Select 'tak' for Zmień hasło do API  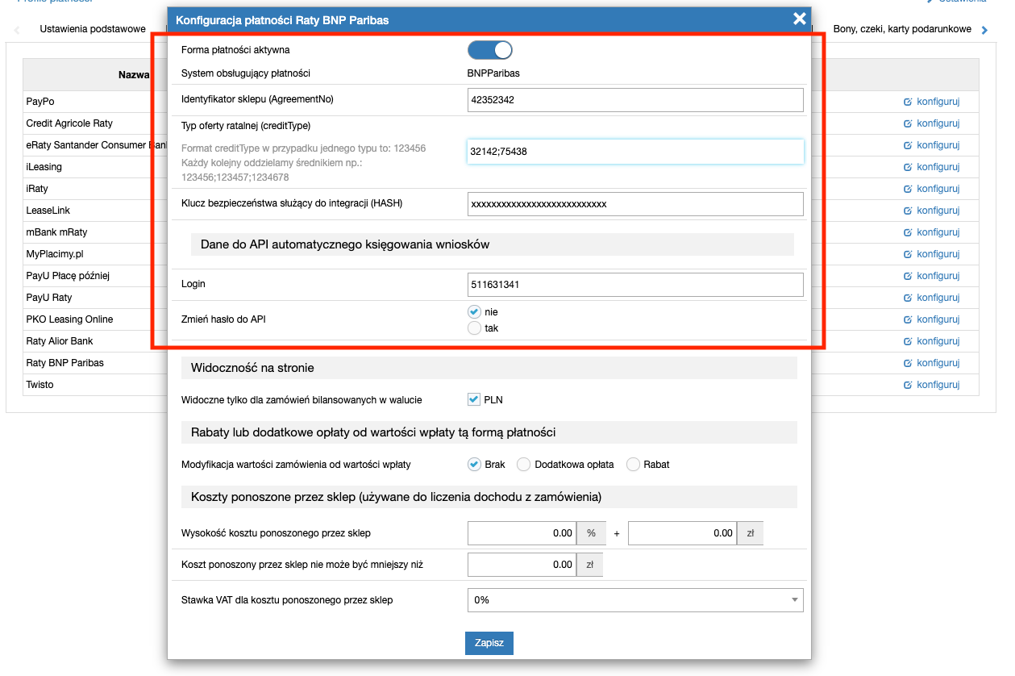pos(474,328)
